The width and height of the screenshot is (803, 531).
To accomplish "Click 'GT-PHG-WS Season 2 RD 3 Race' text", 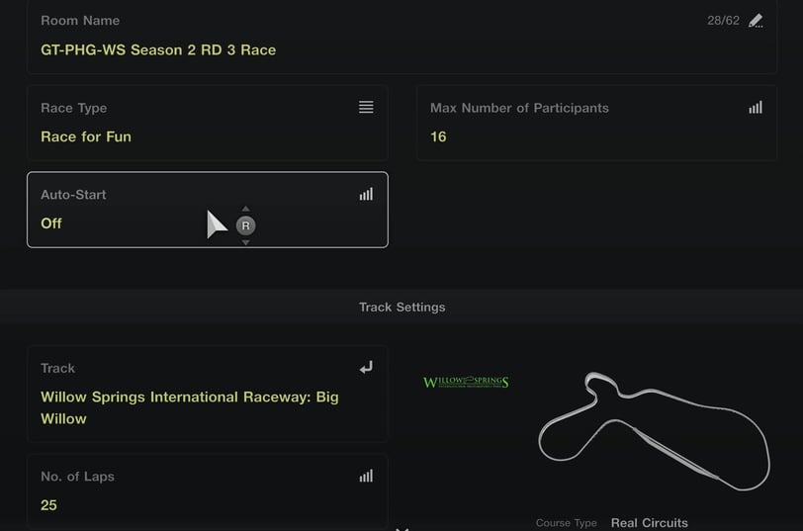I will coord(158,49).
